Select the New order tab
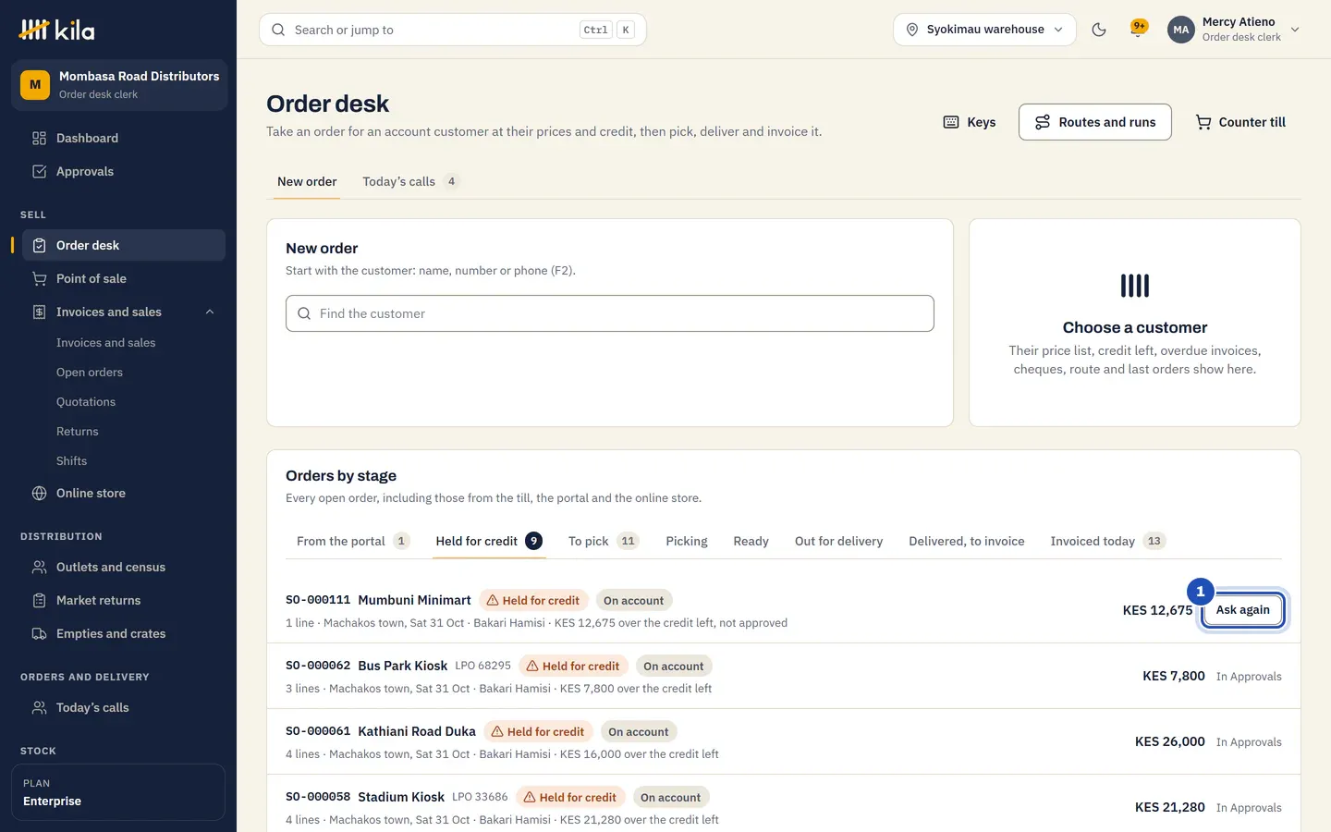The image size is (1331, 832). pyautogui.click(x=307, y=181)
